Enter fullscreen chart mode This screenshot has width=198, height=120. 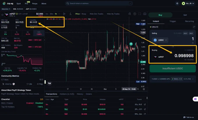[x=140, y=14]
